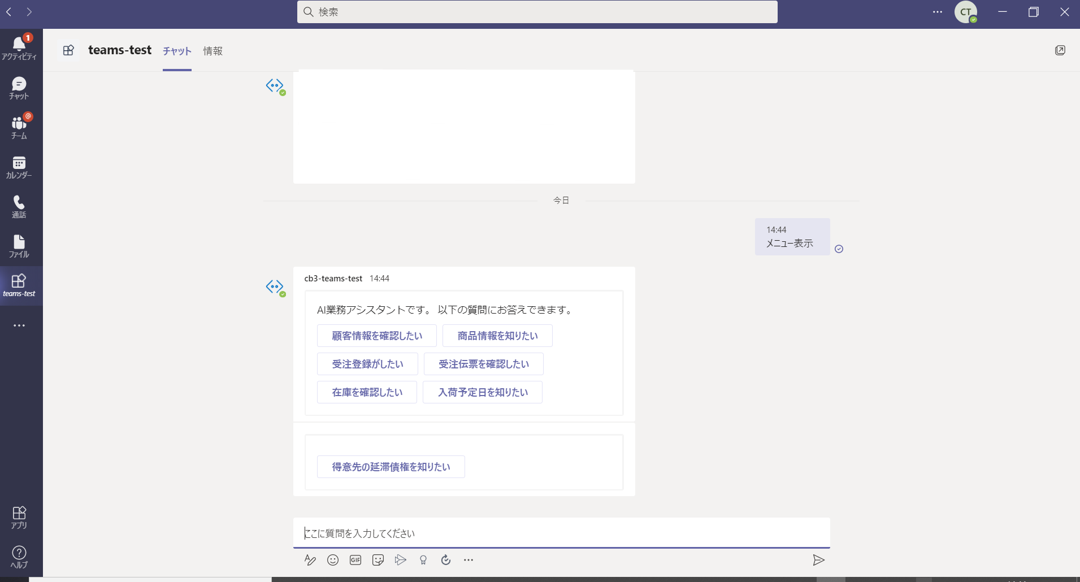Expand more compose options ellipsis
The width and height of the screenshot is (1080, 582).
(469, 560)
